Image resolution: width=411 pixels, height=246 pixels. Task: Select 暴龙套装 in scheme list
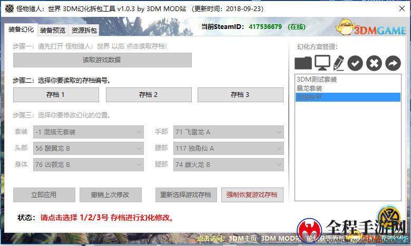pyautogui.click(x=348, y=88)
